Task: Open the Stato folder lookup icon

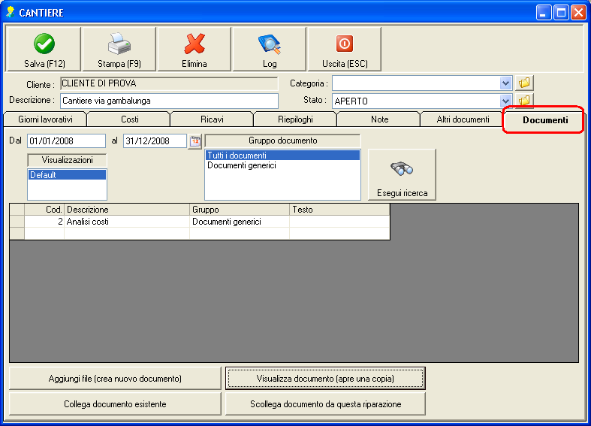Action: click(524, 101)
